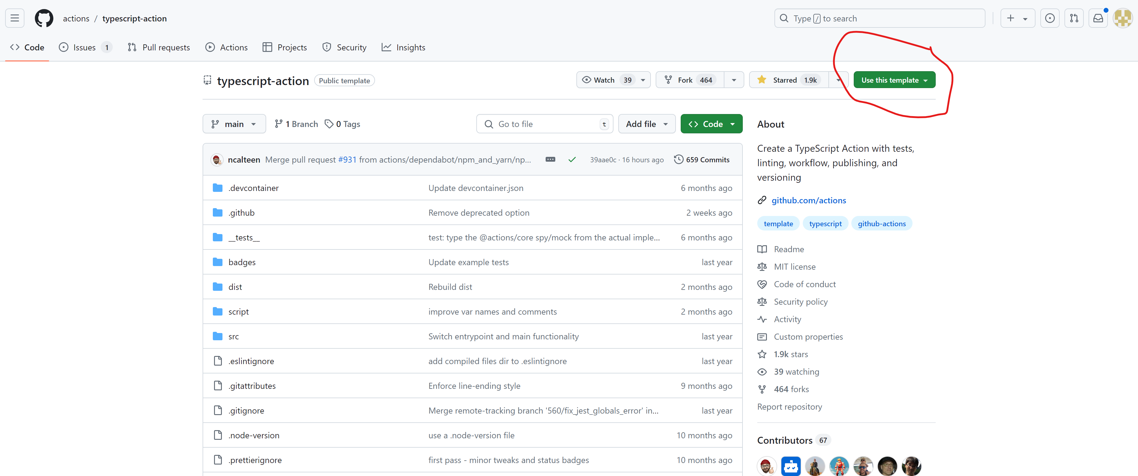
Task: Open your pull requests icon in header
Action: 1074,18
